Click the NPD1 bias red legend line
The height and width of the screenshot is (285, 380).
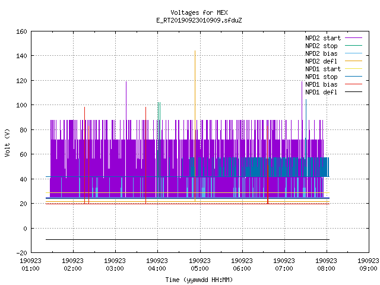point(353,84)
